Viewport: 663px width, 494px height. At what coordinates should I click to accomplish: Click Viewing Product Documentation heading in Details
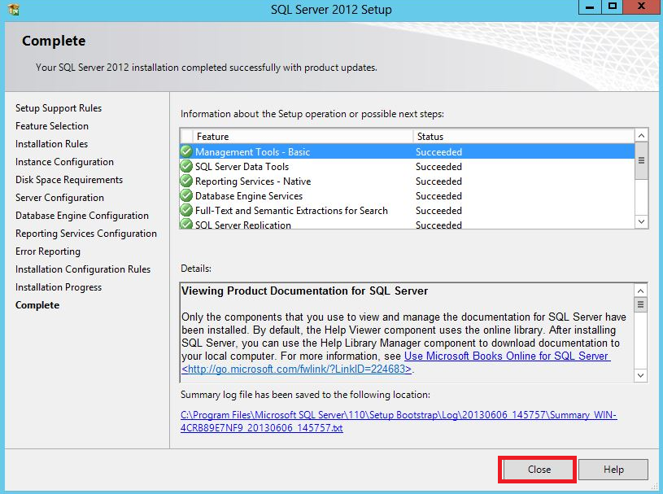305,291
